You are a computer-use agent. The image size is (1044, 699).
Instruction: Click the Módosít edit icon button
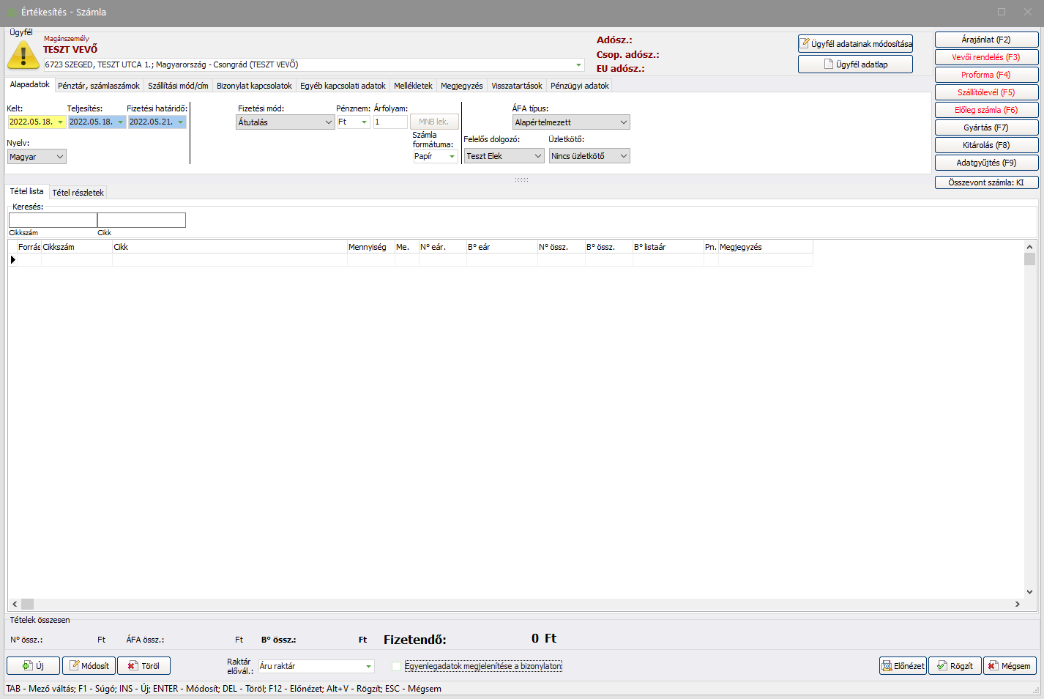[x=89, y=666]
